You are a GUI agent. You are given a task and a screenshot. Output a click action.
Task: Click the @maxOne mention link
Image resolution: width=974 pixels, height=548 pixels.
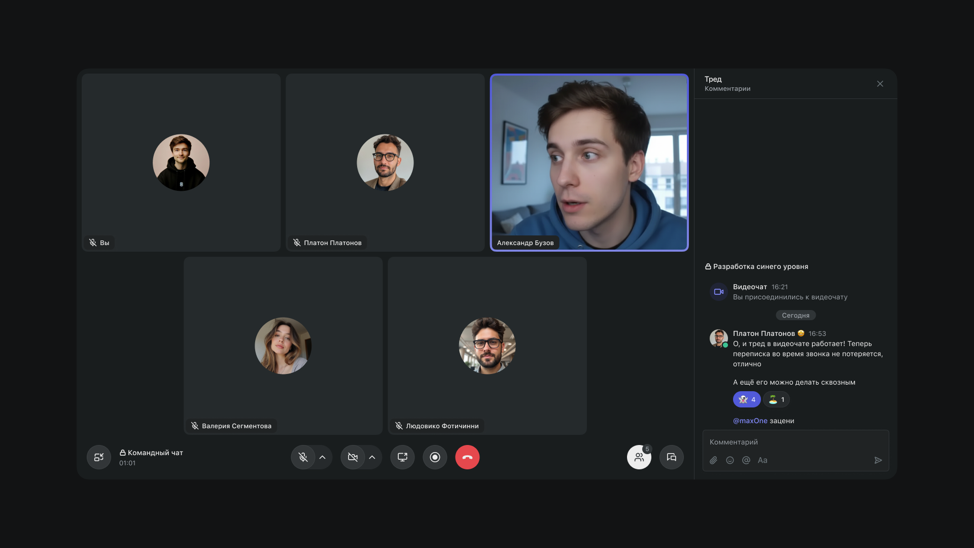click(750, 421)
